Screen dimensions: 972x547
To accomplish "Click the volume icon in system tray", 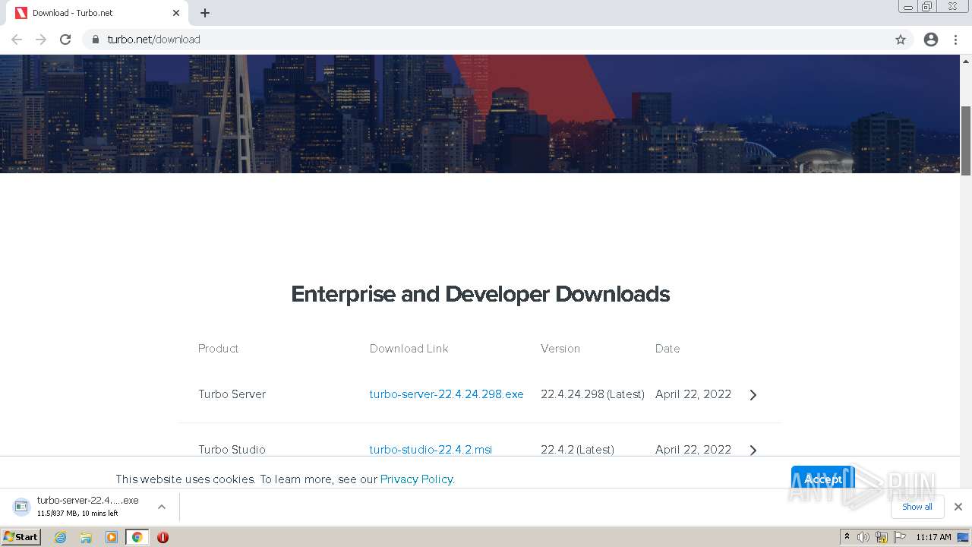I will point(863,537).
